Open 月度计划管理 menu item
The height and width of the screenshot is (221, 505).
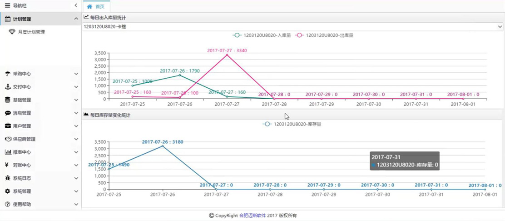click(31, 32)
